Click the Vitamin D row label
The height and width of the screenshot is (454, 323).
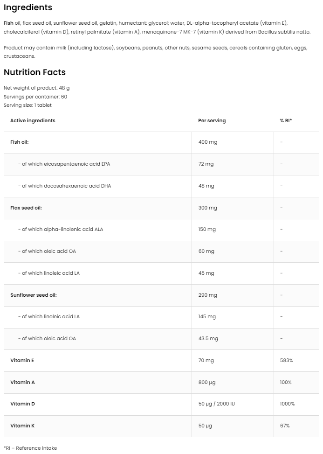tap(22, 404)
